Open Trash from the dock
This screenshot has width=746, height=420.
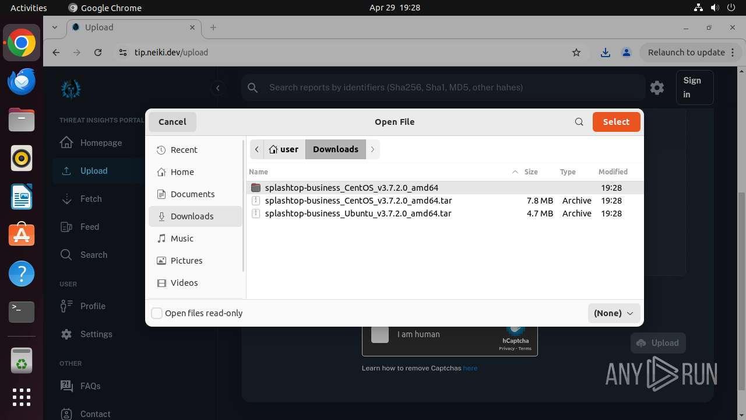tap(22, 360)
